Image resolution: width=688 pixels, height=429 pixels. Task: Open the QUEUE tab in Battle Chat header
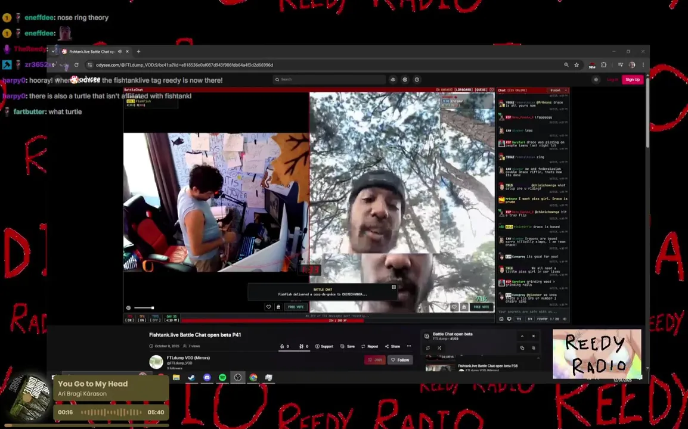pos(481,90)
